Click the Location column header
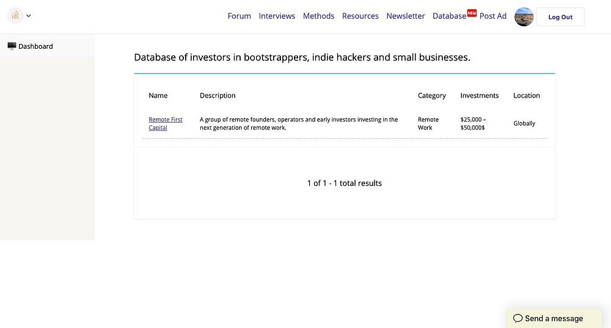Viewport: 611px width, 328px height. (x=526, y=96)
